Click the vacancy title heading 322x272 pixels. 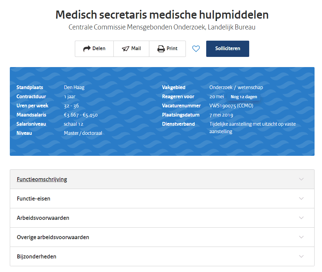(x=162, y=15)
